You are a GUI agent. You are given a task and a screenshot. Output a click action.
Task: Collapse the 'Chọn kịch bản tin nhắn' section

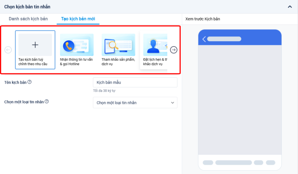pyautogui.click(x=290, y=7)
